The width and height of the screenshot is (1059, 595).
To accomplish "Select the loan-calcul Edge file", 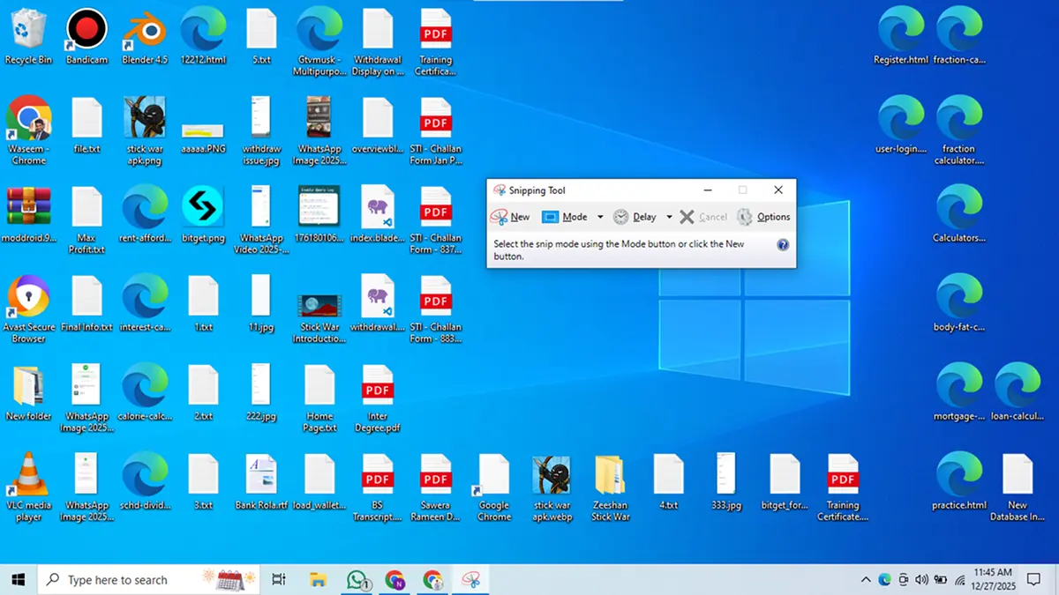I will click(1018, 393).
